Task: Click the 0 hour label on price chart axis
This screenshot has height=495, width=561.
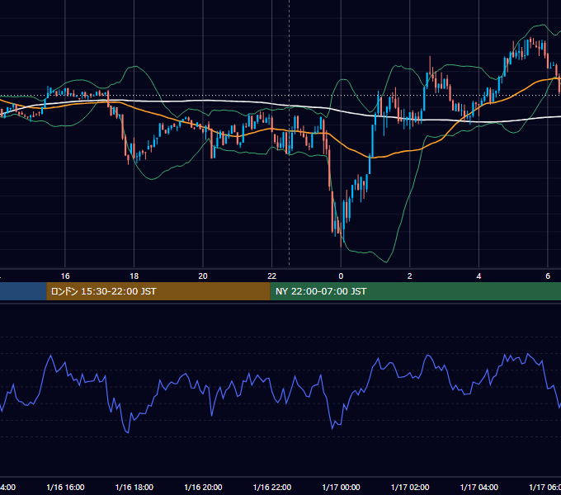Action: tap(341, 276)
